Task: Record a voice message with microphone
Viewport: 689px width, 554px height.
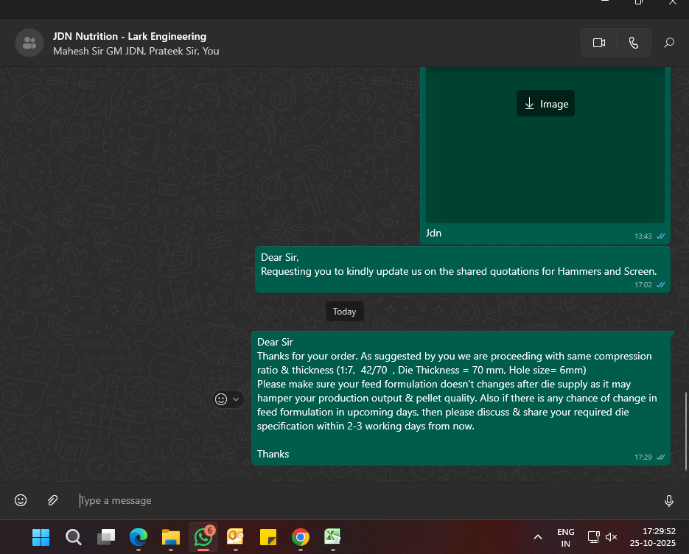Action: 669,501
